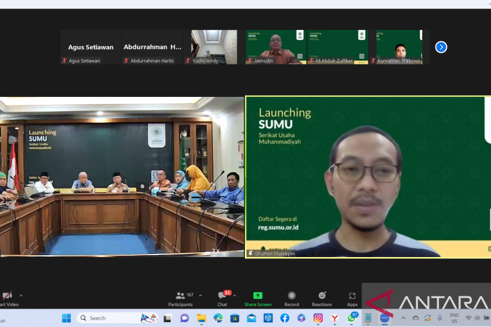Open the Mail app on taskbar
The width and height of the screenshot is (491, 327).
251,318
